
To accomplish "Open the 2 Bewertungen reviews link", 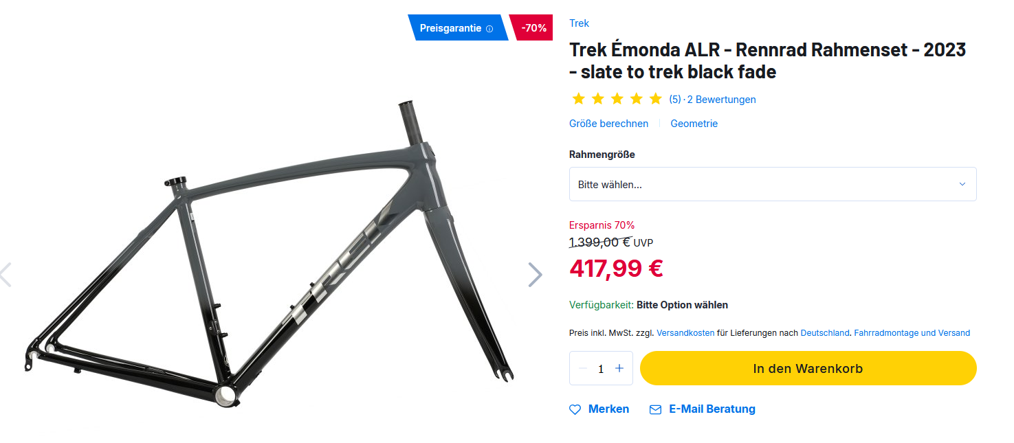I will click(721, 100).
